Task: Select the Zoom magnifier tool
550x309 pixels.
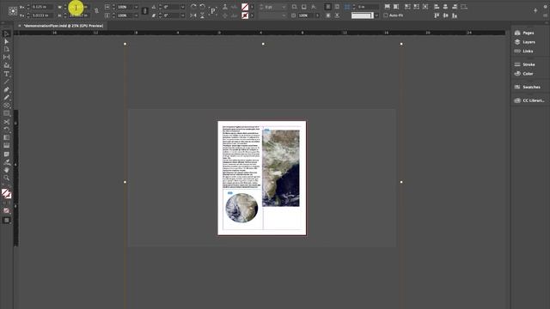Action: pyautogui.click(x=6, y=178)
